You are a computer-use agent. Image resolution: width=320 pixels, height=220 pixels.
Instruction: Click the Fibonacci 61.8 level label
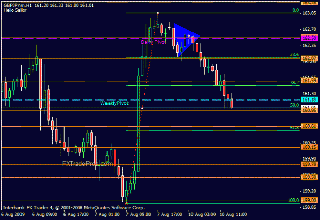click(x=294, y=128)
